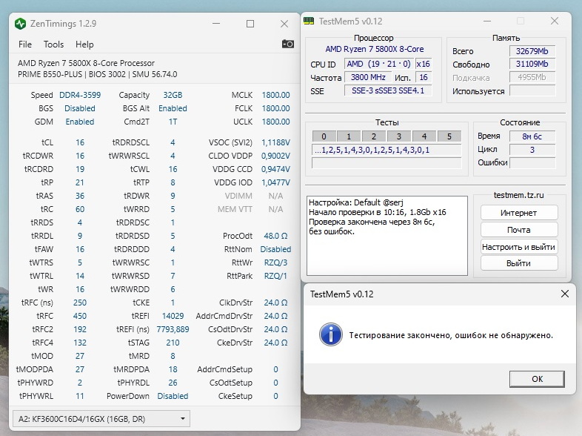Select test box 1 in Тесты
The height and width of the screenshot is (436, 582).
point(349,136)
